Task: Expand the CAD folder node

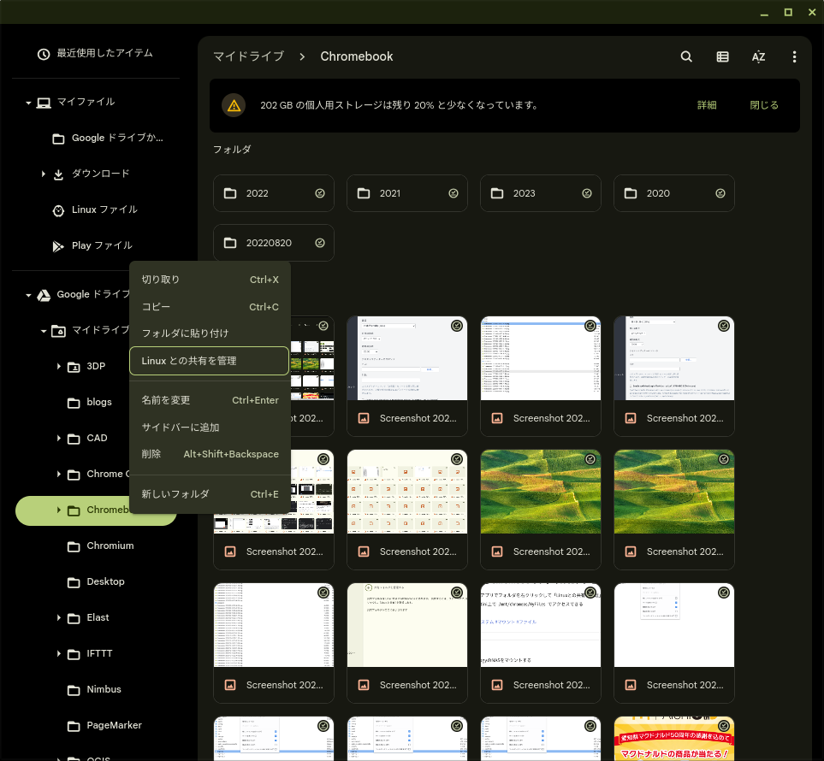Action: pyautogui.click(x=58, y=438)
